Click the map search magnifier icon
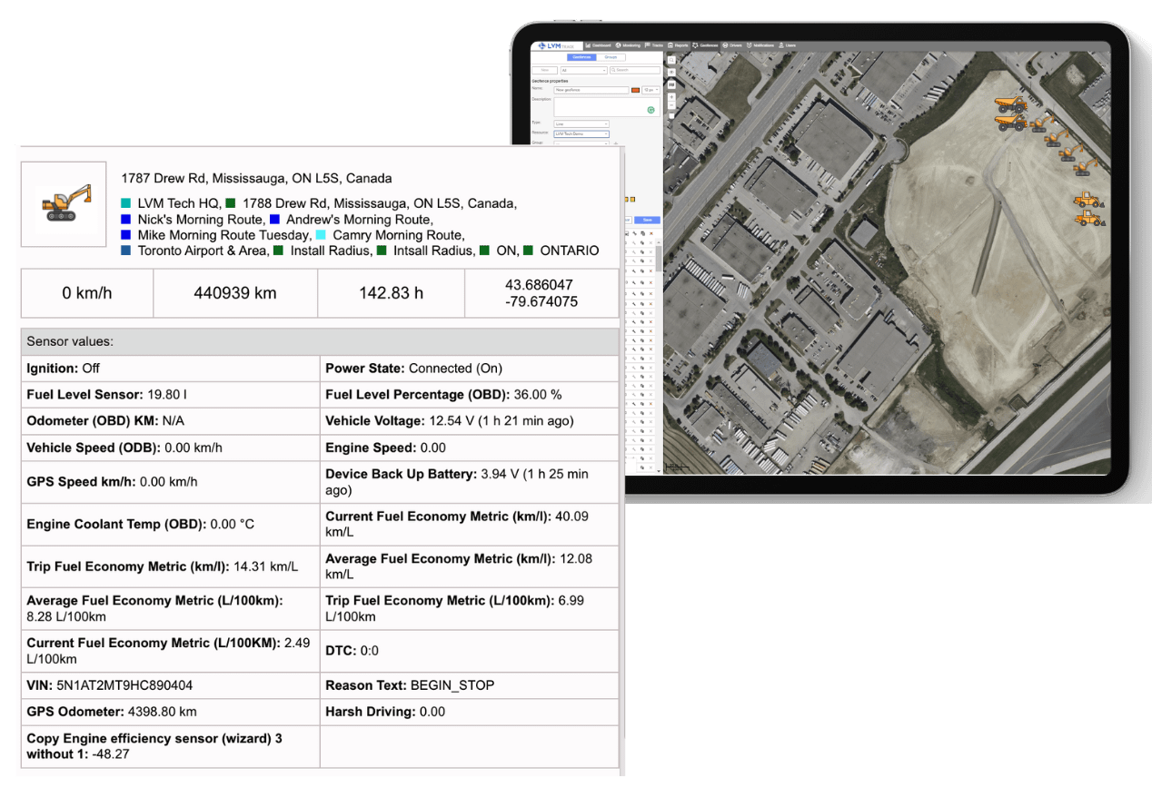This screenshot has width=1152, height=797. (671, 60)
